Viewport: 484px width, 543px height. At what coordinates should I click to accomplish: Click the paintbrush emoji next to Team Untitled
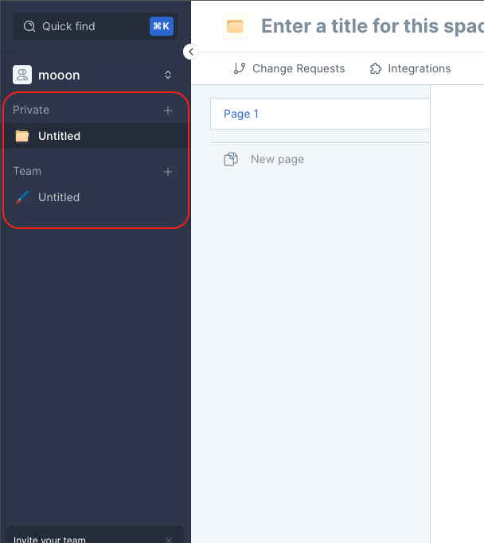pos(22,197)
